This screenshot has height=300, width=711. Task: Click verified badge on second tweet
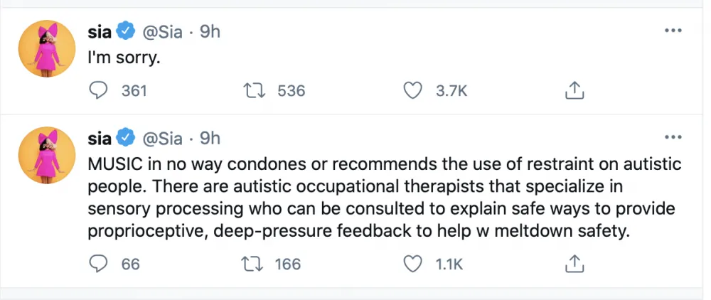(127, 137)
